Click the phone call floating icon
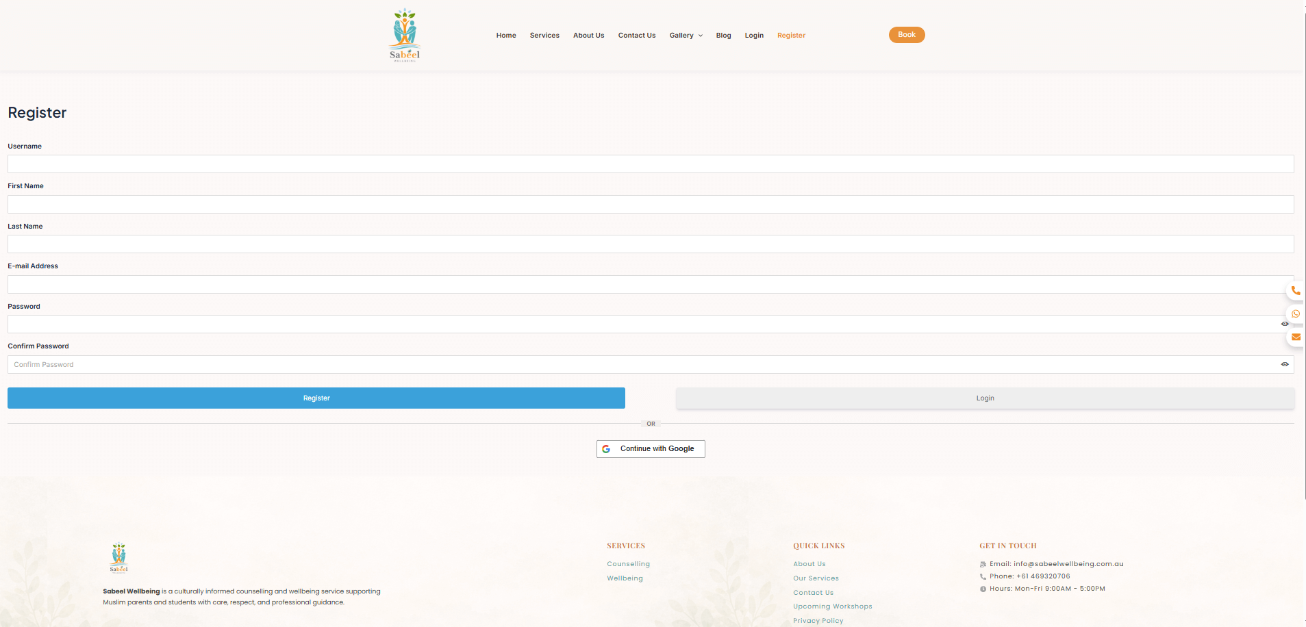This screenshot has height=627, width=1306. click(x=1296, y=290)
